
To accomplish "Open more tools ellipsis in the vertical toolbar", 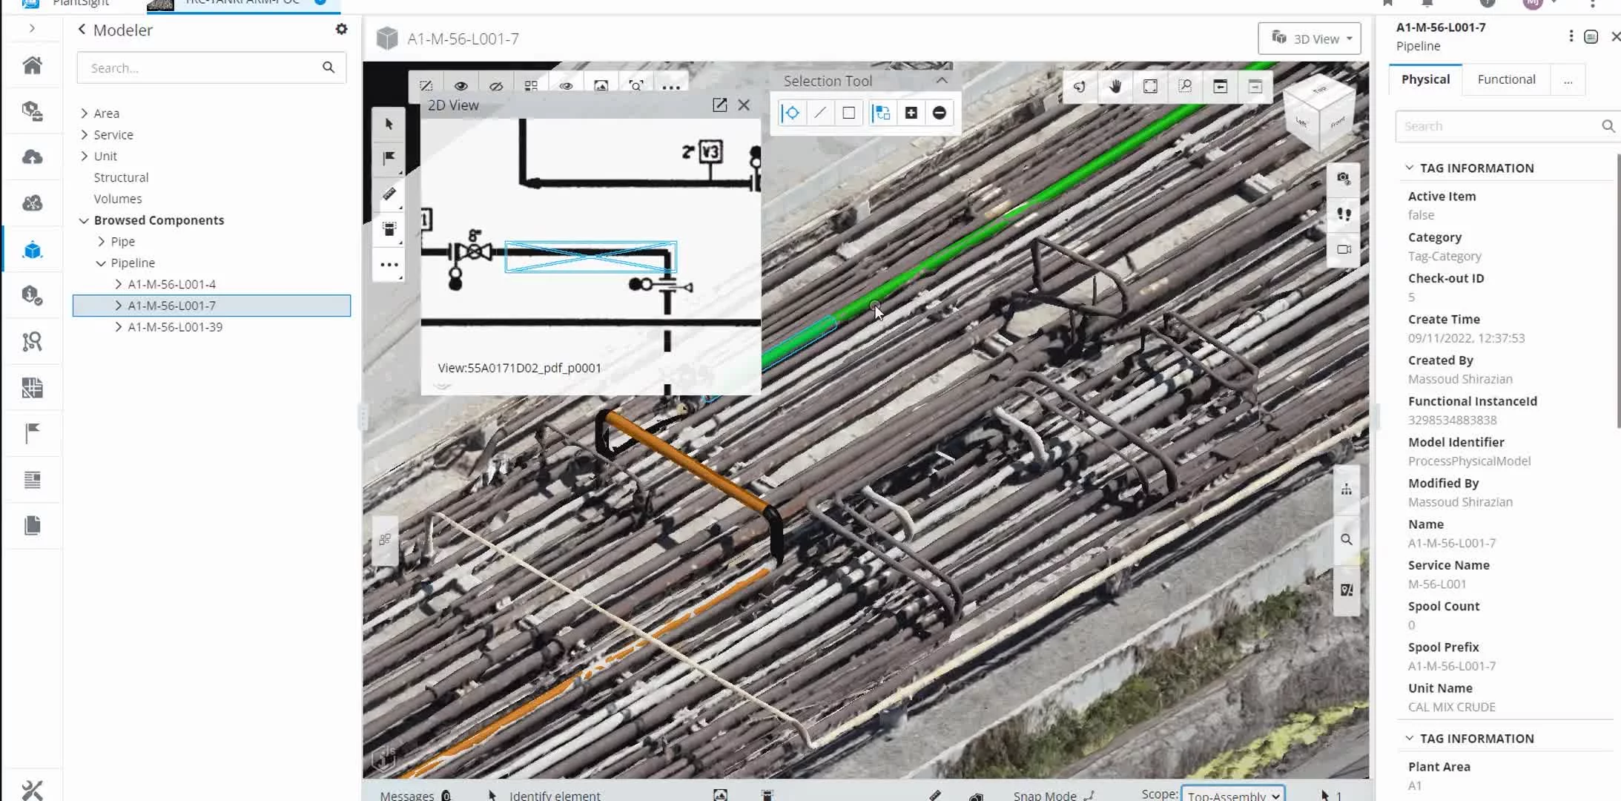I will click(x=389, y=264).
